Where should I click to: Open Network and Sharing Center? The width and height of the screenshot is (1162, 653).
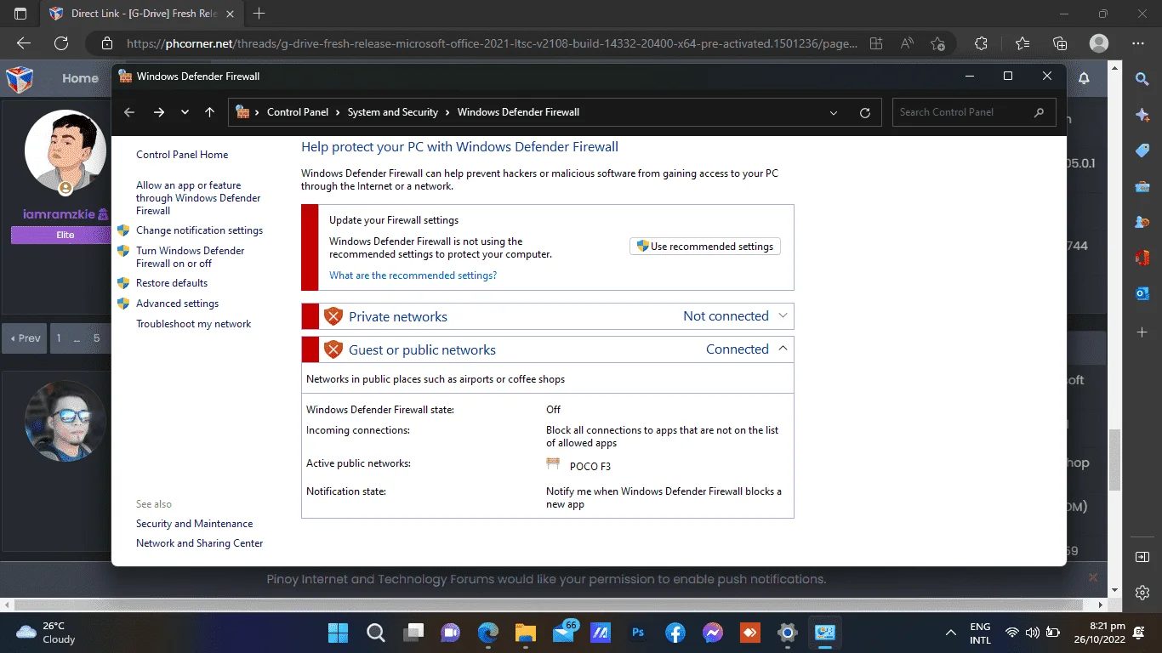(x=199, y=543)
